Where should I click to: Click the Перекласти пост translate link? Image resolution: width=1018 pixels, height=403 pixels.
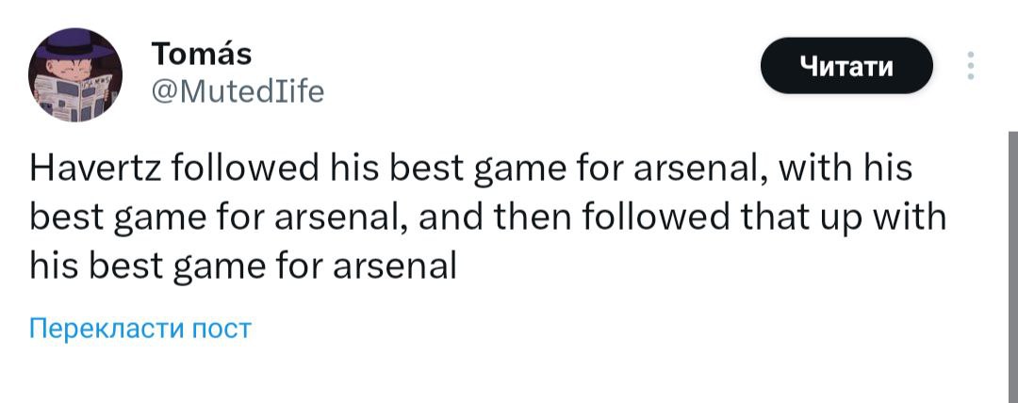[x=140, y=329]
